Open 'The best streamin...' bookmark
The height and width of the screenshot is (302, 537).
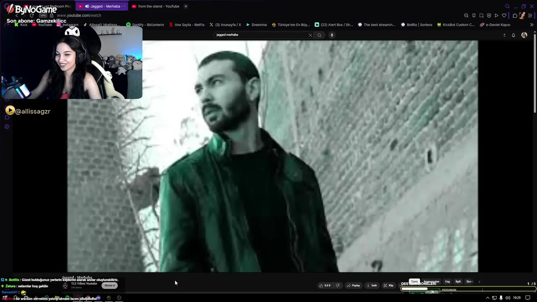click(377, 25)
